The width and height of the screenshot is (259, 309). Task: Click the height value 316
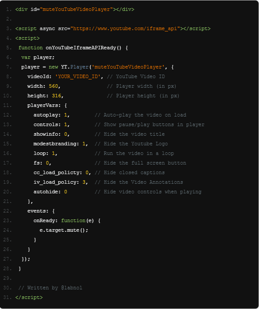pyautogui.click(x=57, y=96)
